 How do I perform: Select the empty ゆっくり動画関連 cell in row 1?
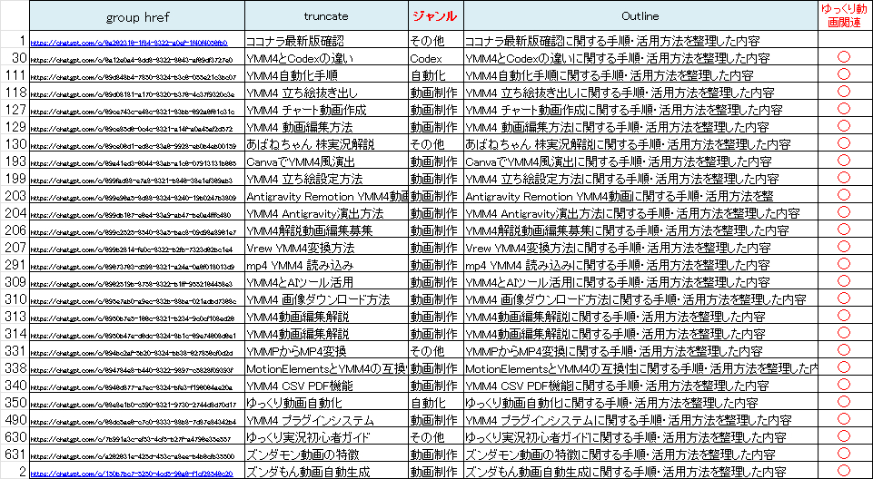[x=845, y=40]
